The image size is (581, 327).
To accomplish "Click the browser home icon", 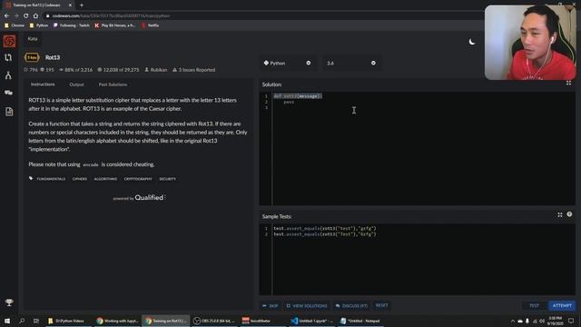I will pyautogui.click(x=35, y=16).
